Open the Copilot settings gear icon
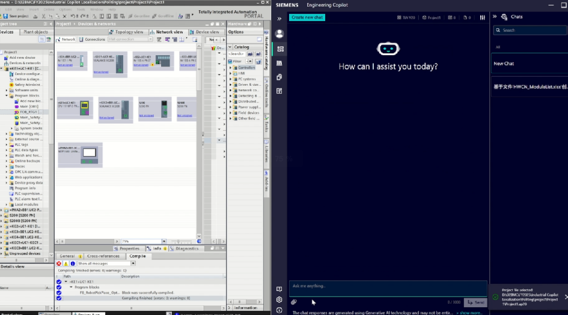568x315 pixels. (x=279, y=299)
